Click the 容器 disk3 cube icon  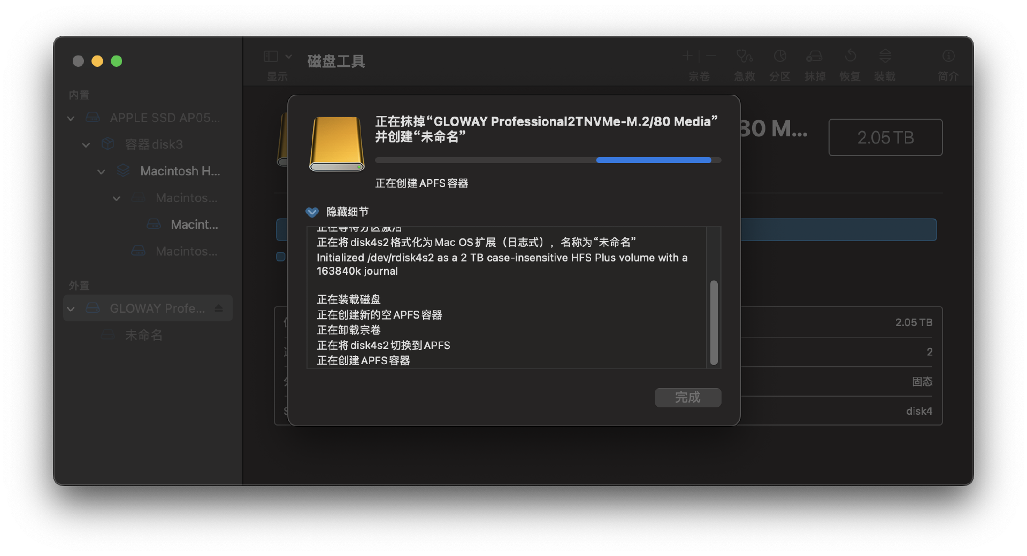108,144
